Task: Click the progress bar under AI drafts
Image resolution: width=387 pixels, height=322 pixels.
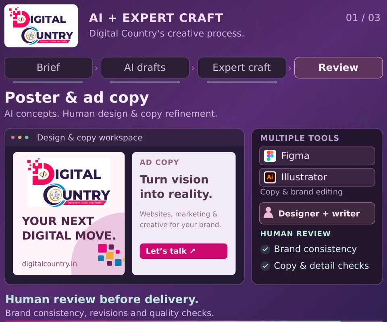Action: coord(145,82)
